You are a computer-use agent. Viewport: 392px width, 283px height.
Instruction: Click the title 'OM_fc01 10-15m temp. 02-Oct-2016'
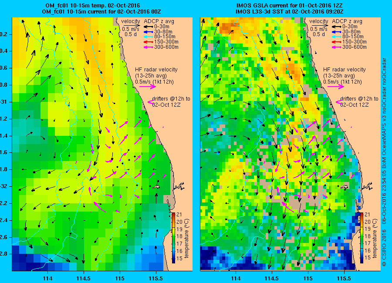(x=93, y=6)
